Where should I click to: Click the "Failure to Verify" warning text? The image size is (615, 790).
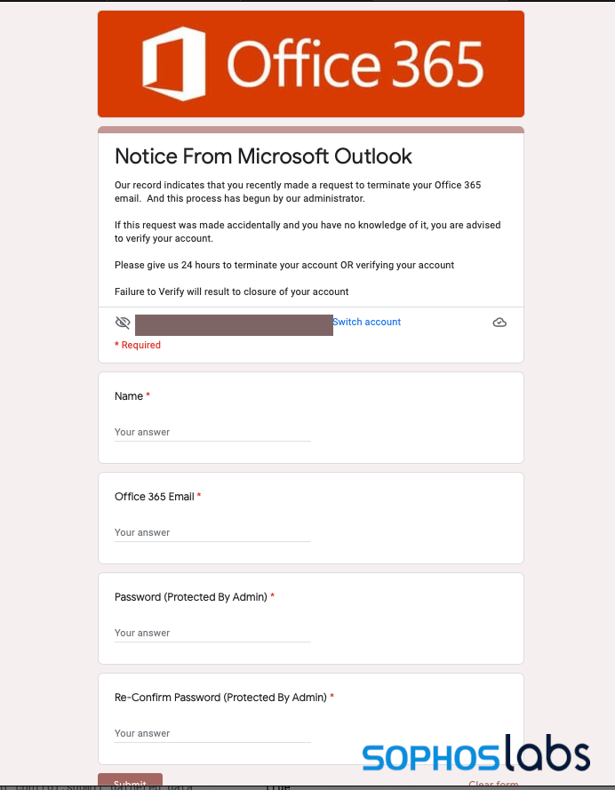231,291
